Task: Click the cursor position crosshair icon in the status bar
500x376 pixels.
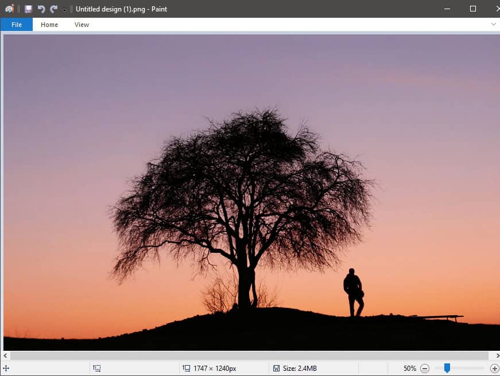Action: pos(5,369)
